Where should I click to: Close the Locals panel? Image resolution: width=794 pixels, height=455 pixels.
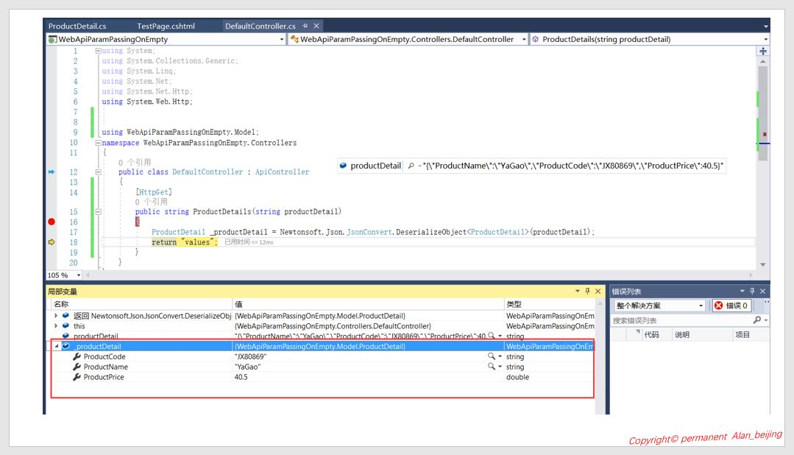[598, 292]
